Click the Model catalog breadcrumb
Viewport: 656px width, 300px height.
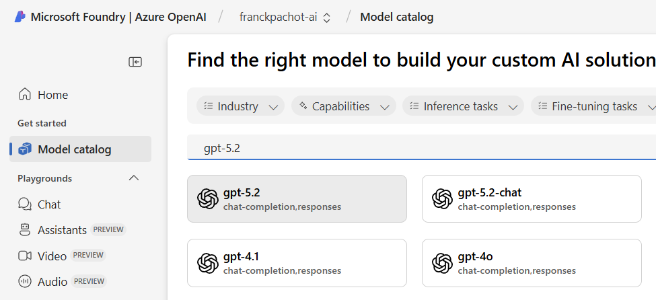pos(396,17)
